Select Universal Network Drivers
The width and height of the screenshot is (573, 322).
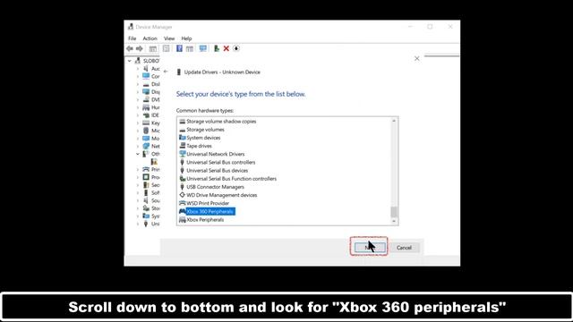click(215, 154)
